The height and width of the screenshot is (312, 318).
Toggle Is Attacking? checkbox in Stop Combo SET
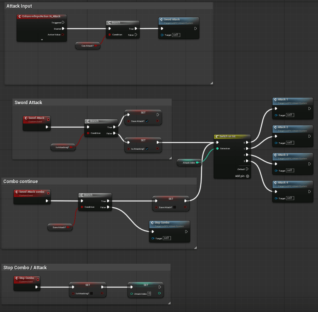point(92,294)
